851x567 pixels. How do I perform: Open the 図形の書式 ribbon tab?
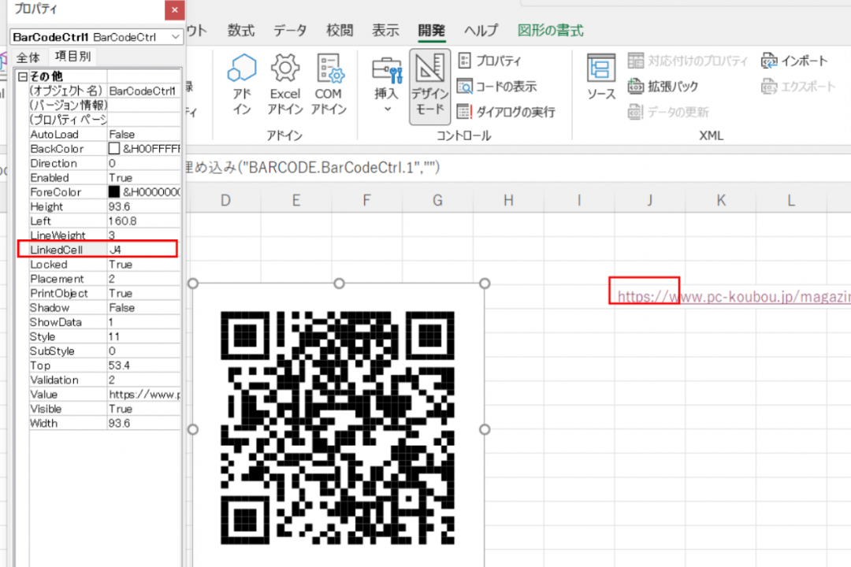pos(550,31)
